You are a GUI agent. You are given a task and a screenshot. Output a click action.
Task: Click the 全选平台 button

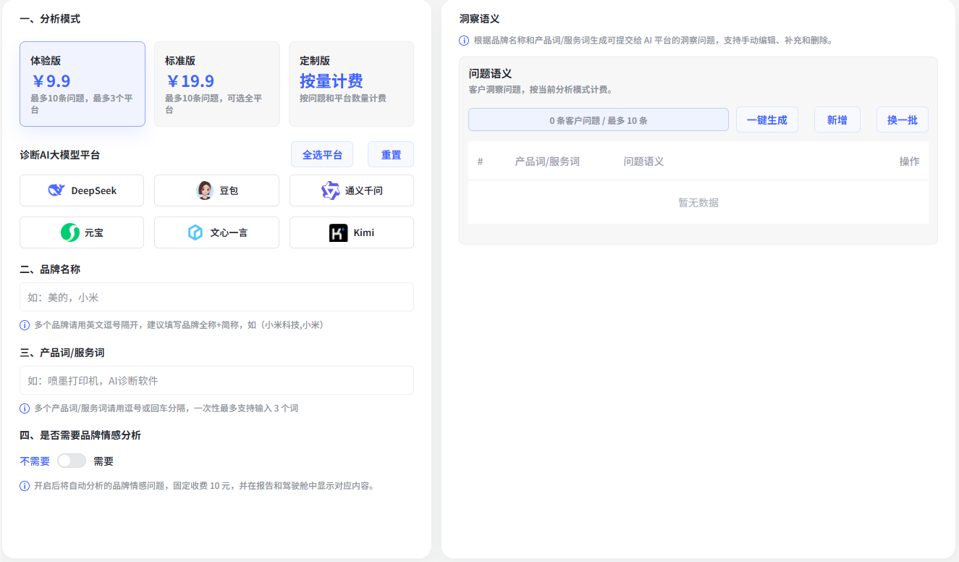click(x=322, y=154)
